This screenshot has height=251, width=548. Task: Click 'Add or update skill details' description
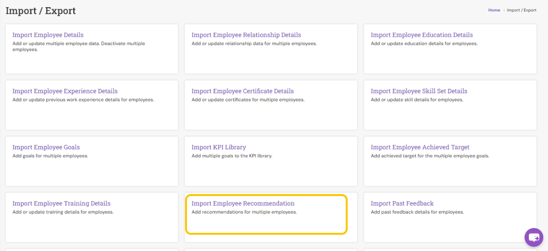tap(417, 100)
